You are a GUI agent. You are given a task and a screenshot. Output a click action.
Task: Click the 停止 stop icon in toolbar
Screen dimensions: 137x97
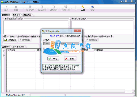[x=16, y=7]
